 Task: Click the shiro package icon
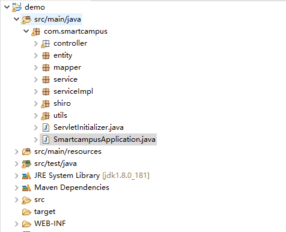coord(46,103)
